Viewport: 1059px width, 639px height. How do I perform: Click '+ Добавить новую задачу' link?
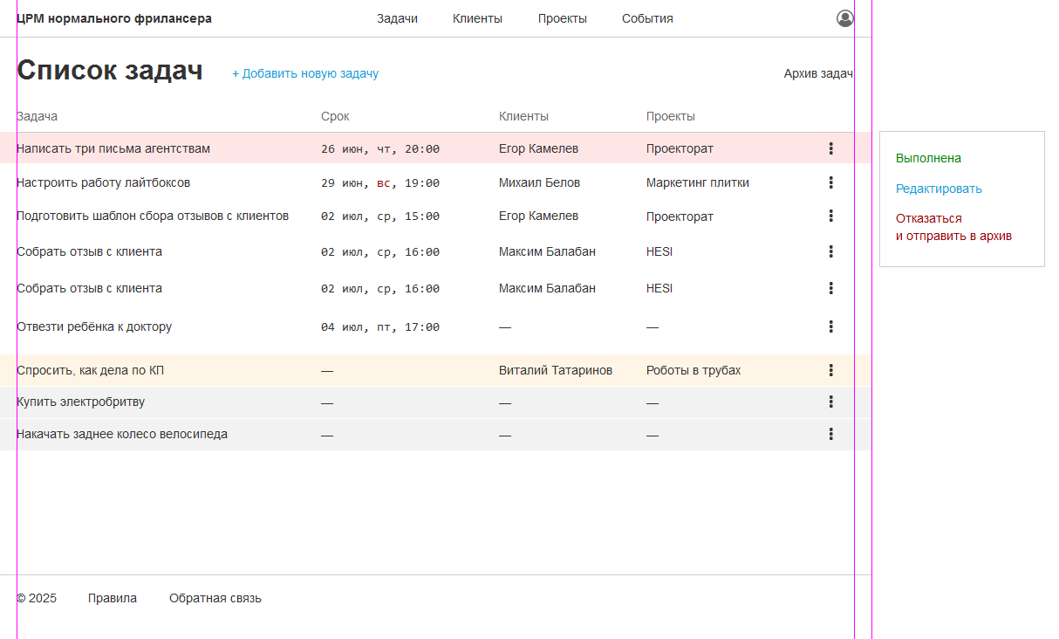coord(305,73)
